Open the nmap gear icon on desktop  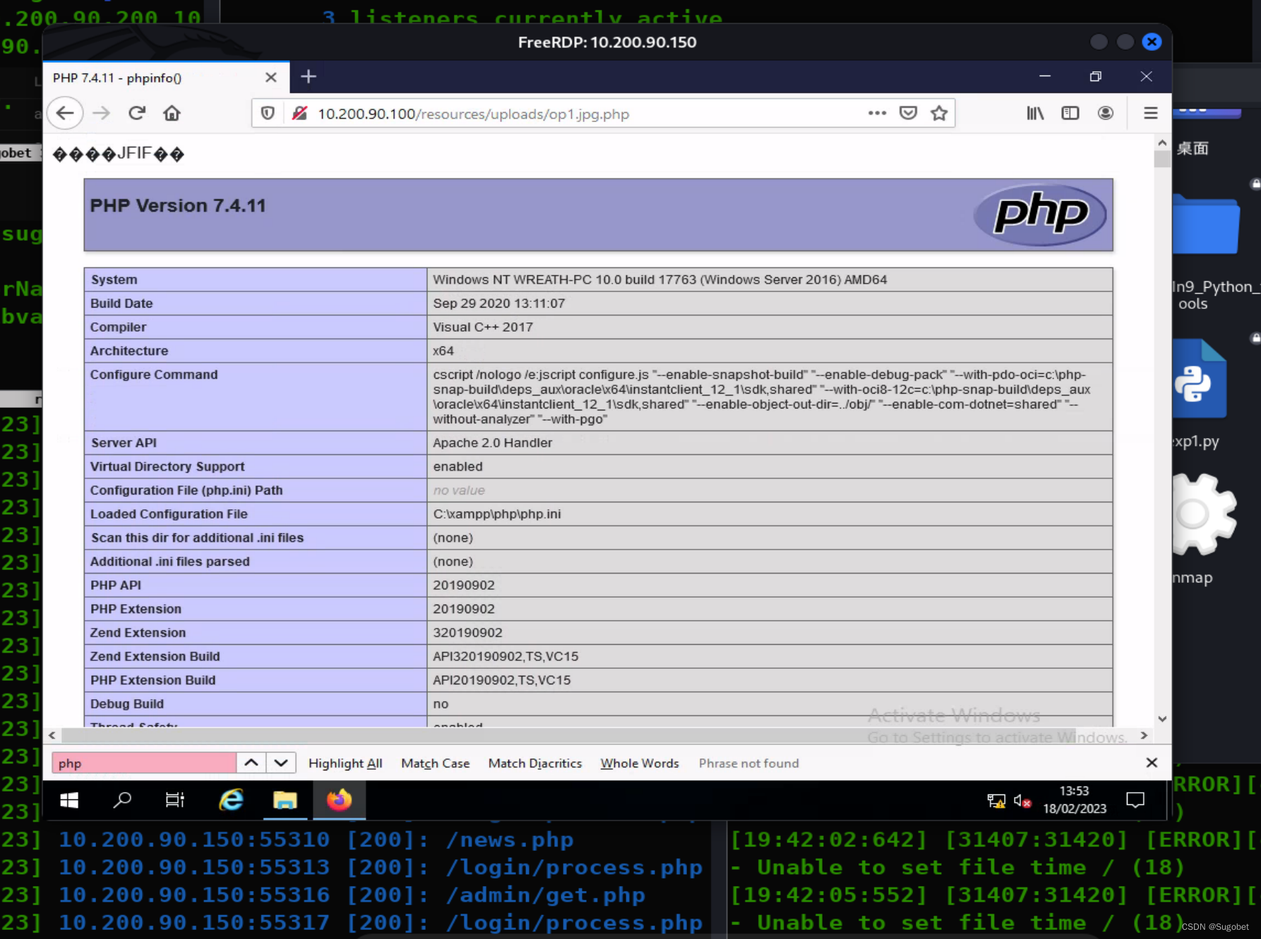point(1205,514)
